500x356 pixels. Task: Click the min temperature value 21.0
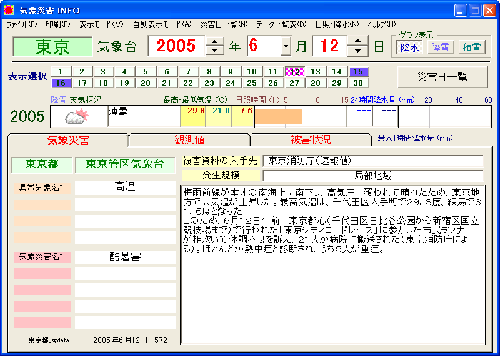(219, 116)
